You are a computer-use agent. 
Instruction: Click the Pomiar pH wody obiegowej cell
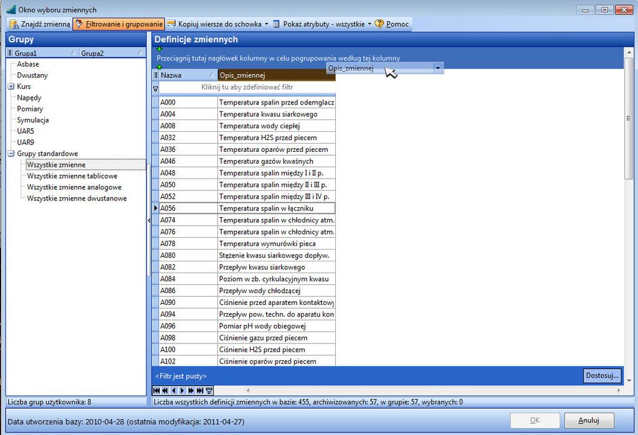(x=276, y=326)
